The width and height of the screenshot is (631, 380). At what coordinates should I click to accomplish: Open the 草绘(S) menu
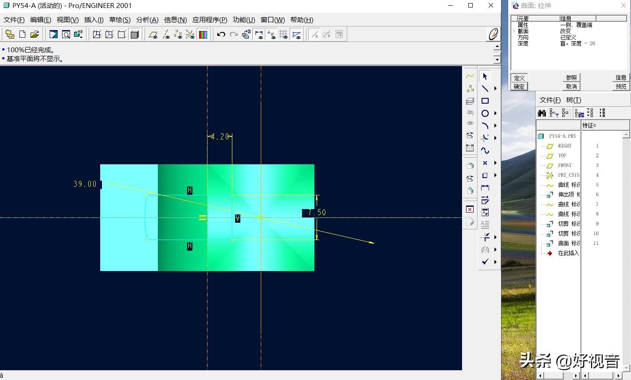pyautogui.click(x=120, y=20)
